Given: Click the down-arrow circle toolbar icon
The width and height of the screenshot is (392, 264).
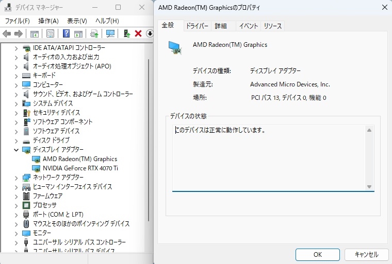Looking at the screenshot, I should point(150,33).
